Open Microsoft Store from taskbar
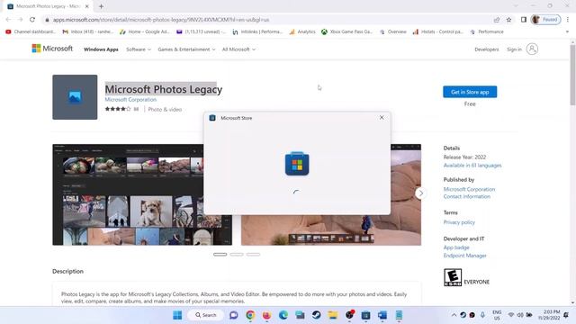Image resolution: width=576 pixels, height=324 pixels. pyautogui.click(x=365, y=315)
